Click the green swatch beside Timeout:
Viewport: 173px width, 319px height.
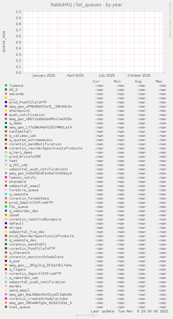(6, 85)
